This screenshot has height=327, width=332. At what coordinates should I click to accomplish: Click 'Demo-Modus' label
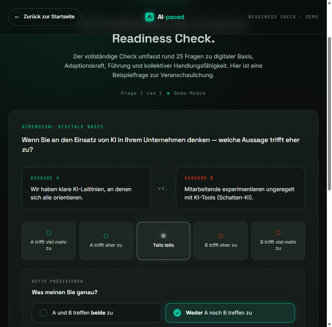(190, 93)
